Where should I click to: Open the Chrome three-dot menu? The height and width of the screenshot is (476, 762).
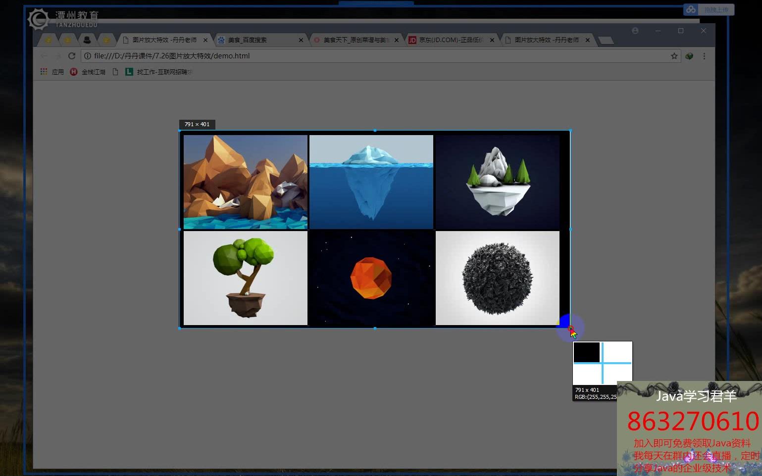click(x=704, y=56)
